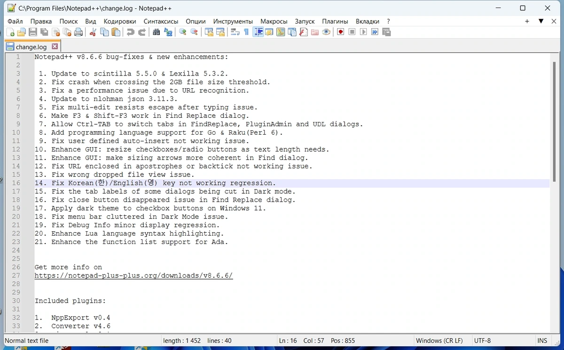
Task: Open the Правка menu
Action: [41, 21]
